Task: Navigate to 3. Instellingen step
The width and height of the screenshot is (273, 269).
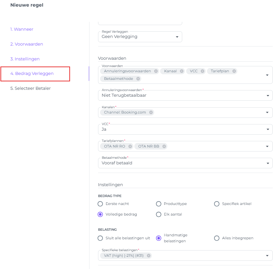Action: pyautogui.click(x=25, y=59)
